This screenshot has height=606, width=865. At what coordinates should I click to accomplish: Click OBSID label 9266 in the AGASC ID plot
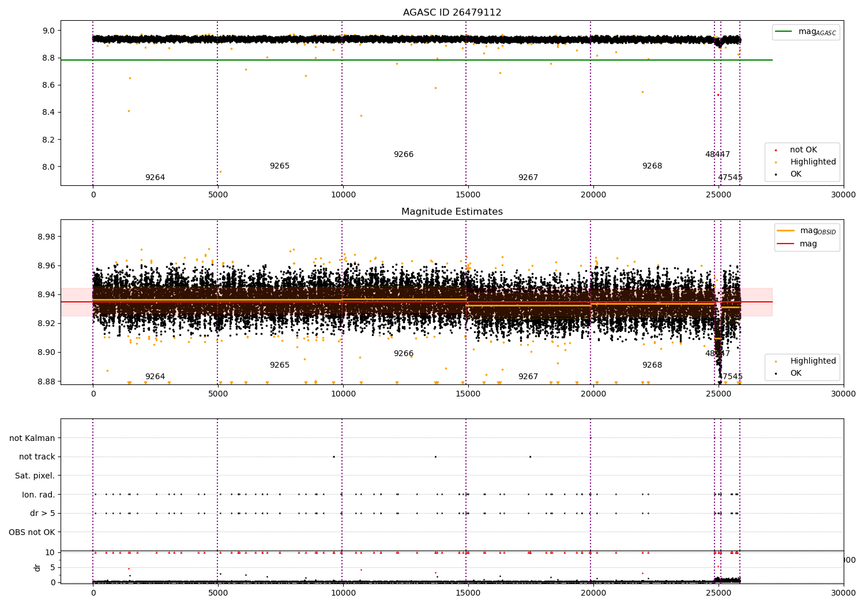[404, 155]
